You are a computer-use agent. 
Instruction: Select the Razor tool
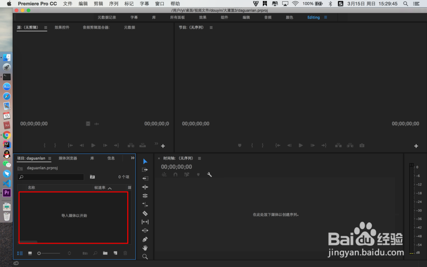point(145,213)
